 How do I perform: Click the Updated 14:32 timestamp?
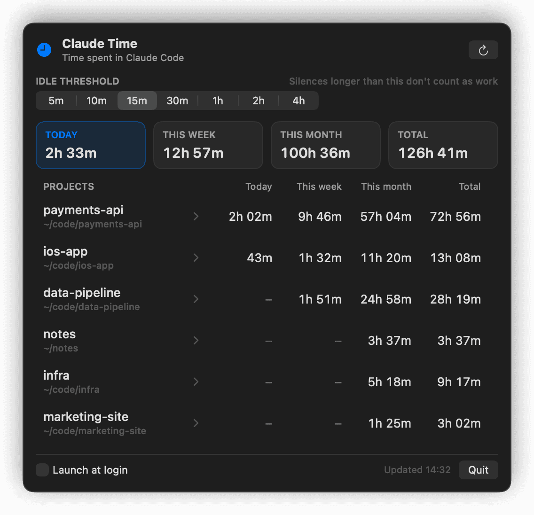click(x=417, y=470)
